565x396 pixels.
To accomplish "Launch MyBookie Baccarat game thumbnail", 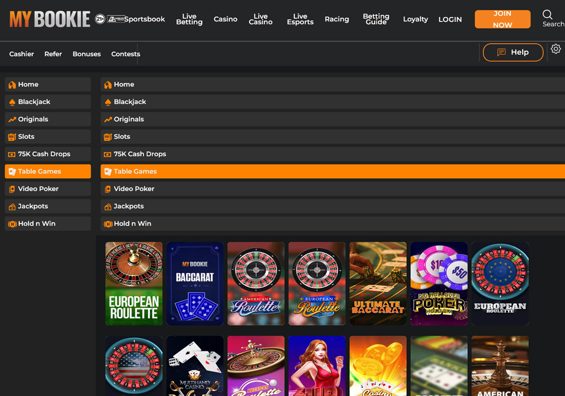I will pos(195,284).
